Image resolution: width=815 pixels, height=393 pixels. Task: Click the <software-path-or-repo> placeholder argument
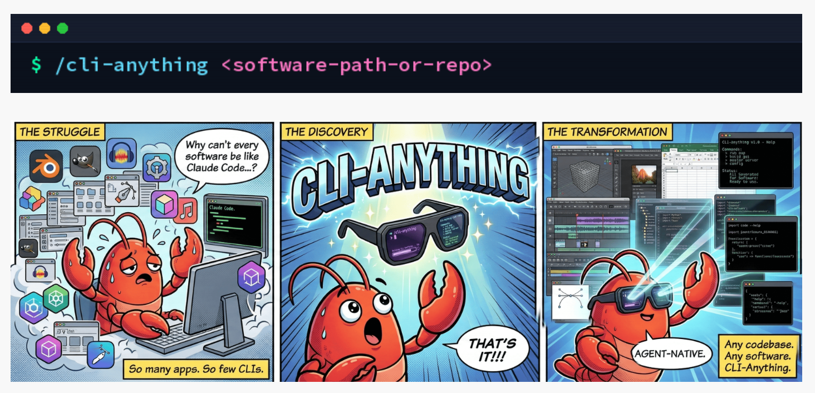(x=357, y=65)
